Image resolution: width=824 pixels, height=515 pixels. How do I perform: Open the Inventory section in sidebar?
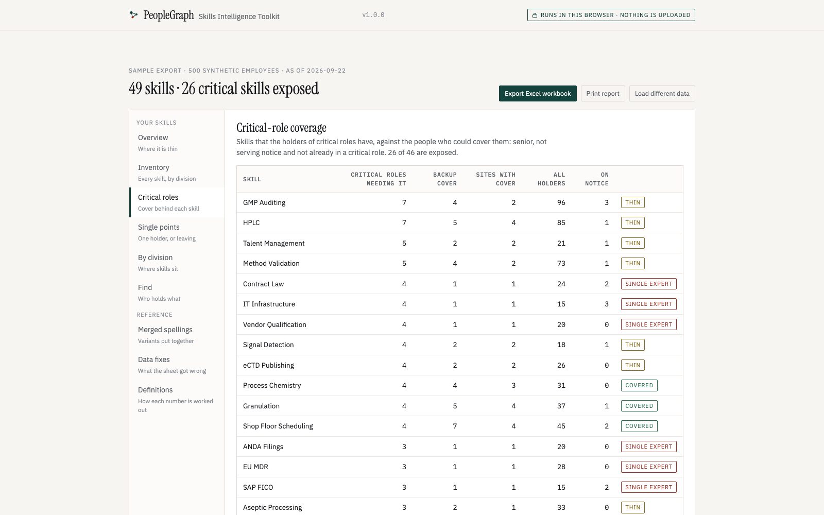pyautogui.click(x=177, y=173)
